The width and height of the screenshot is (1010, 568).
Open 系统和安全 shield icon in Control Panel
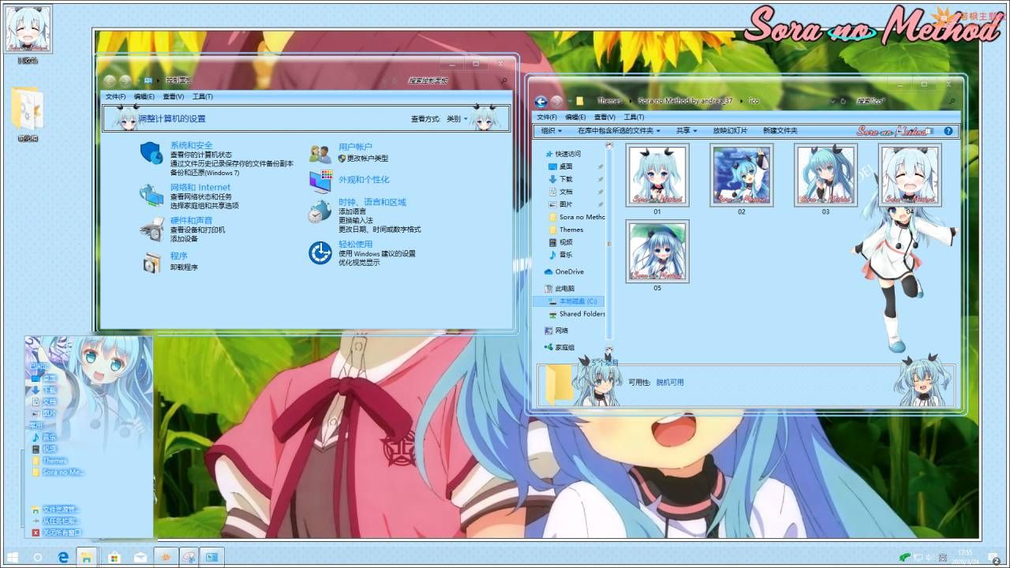pos(151,153)
